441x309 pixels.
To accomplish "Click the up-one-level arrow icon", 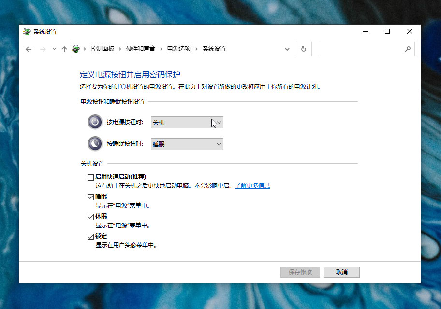I will [x=64, y=49].
